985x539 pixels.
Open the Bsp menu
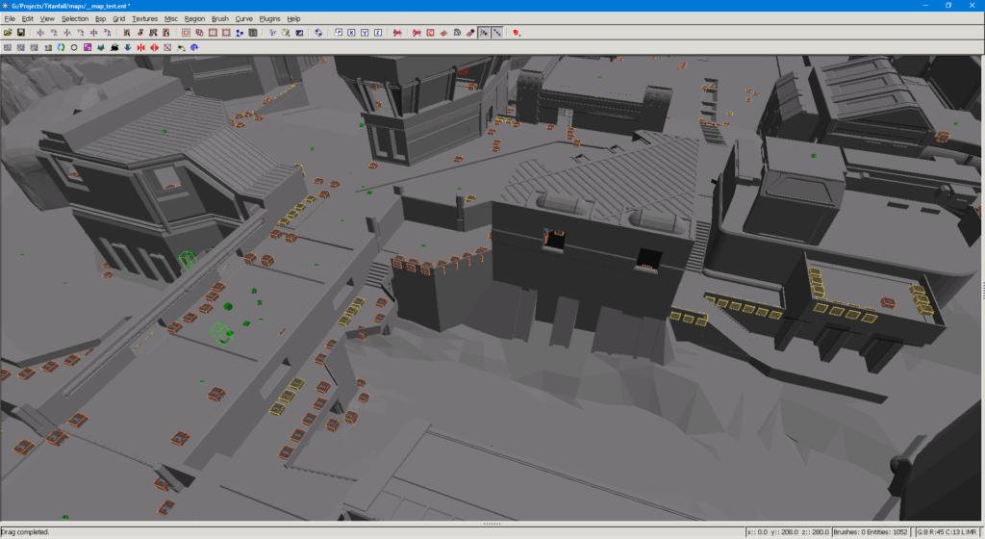click(100, 19)
